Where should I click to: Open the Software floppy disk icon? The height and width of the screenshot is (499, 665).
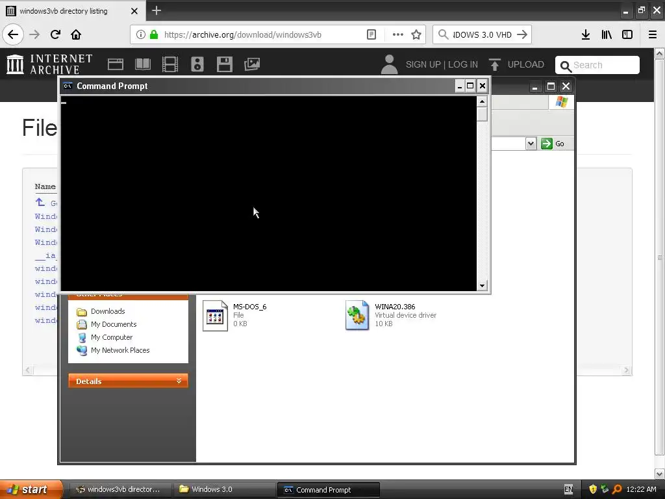point(224,64)
